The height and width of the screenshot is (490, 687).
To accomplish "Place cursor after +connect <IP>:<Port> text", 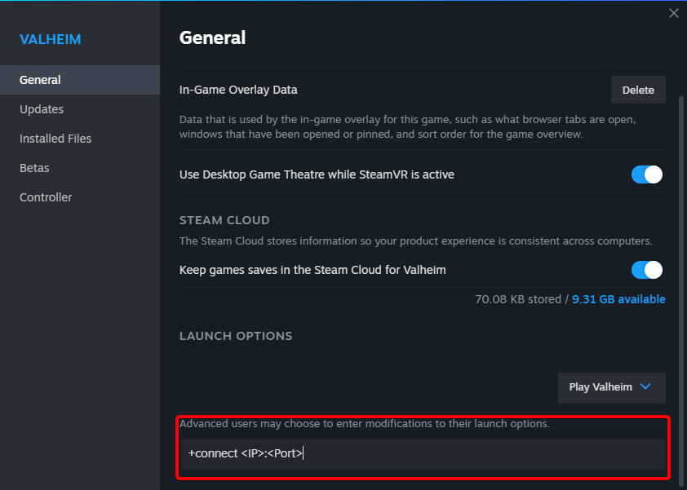I will (304, 452).
